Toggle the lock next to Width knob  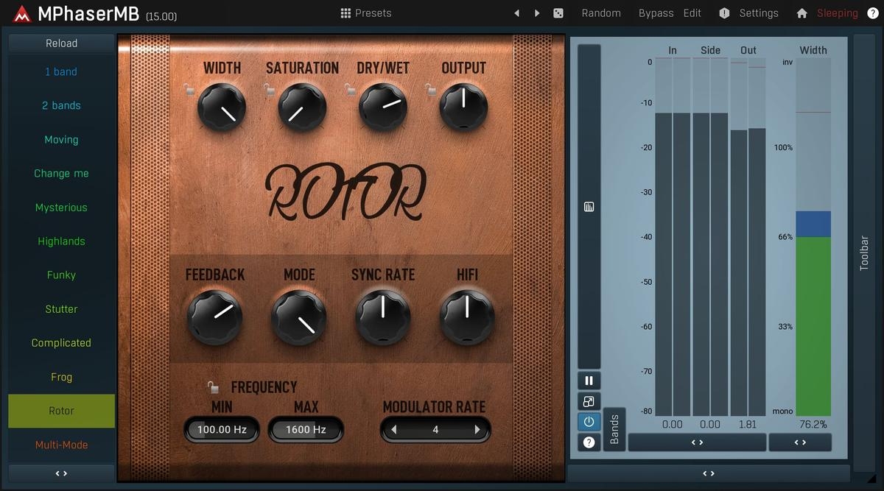point(190,91)
